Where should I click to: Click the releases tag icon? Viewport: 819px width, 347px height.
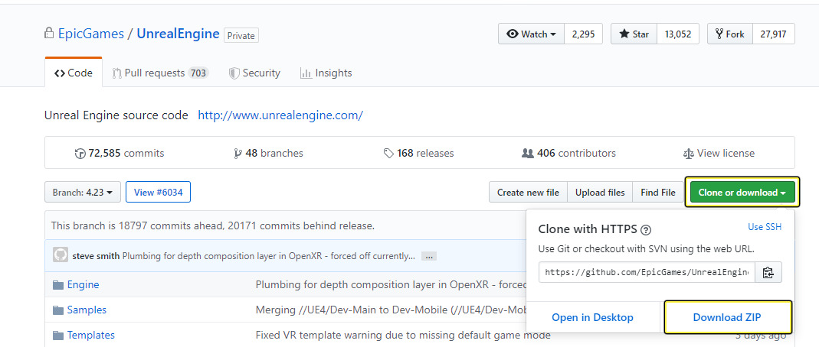coord(388,154)
